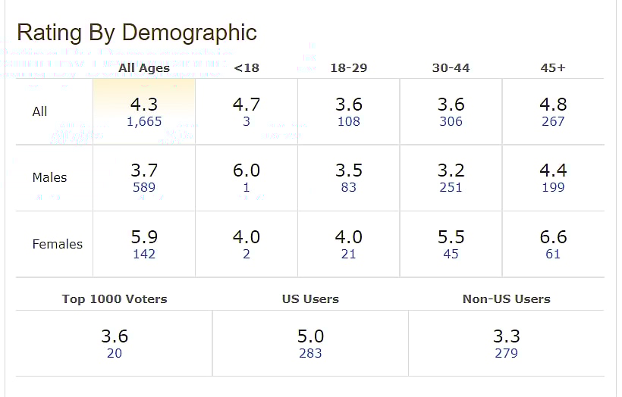Open the 1,665 votes link for All Ages
Screen dimensions: 622x397
click(x=144, y=121)
